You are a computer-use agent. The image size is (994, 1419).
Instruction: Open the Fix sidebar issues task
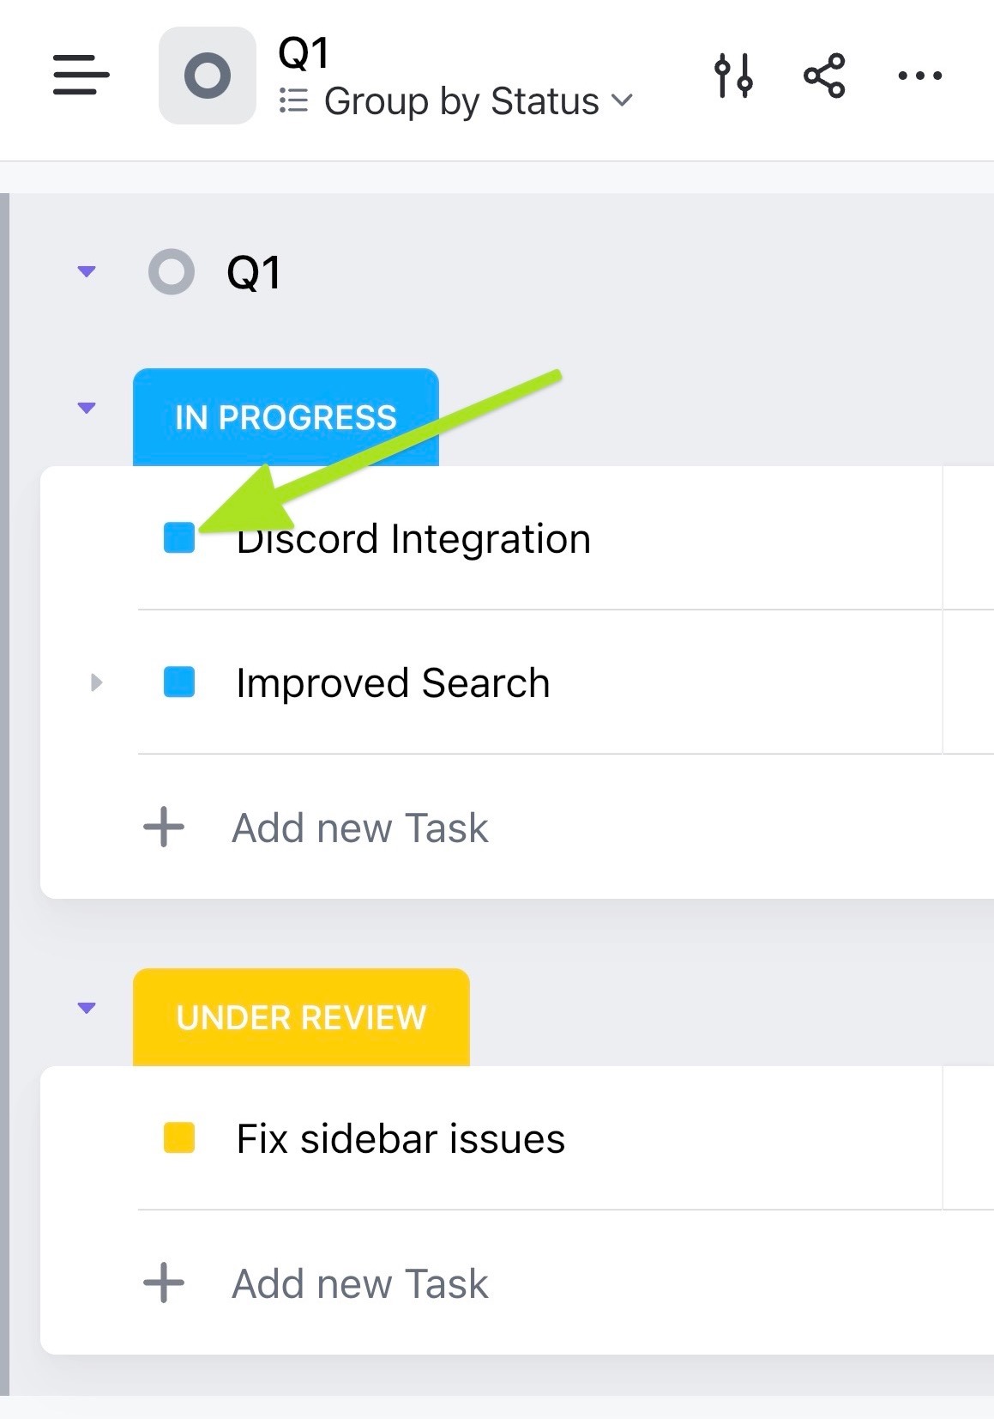(401, 1139)
